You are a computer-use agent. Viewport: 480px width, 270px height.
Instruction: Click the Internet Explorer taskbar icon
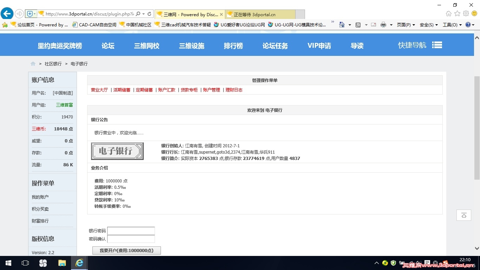coord(79,263)
